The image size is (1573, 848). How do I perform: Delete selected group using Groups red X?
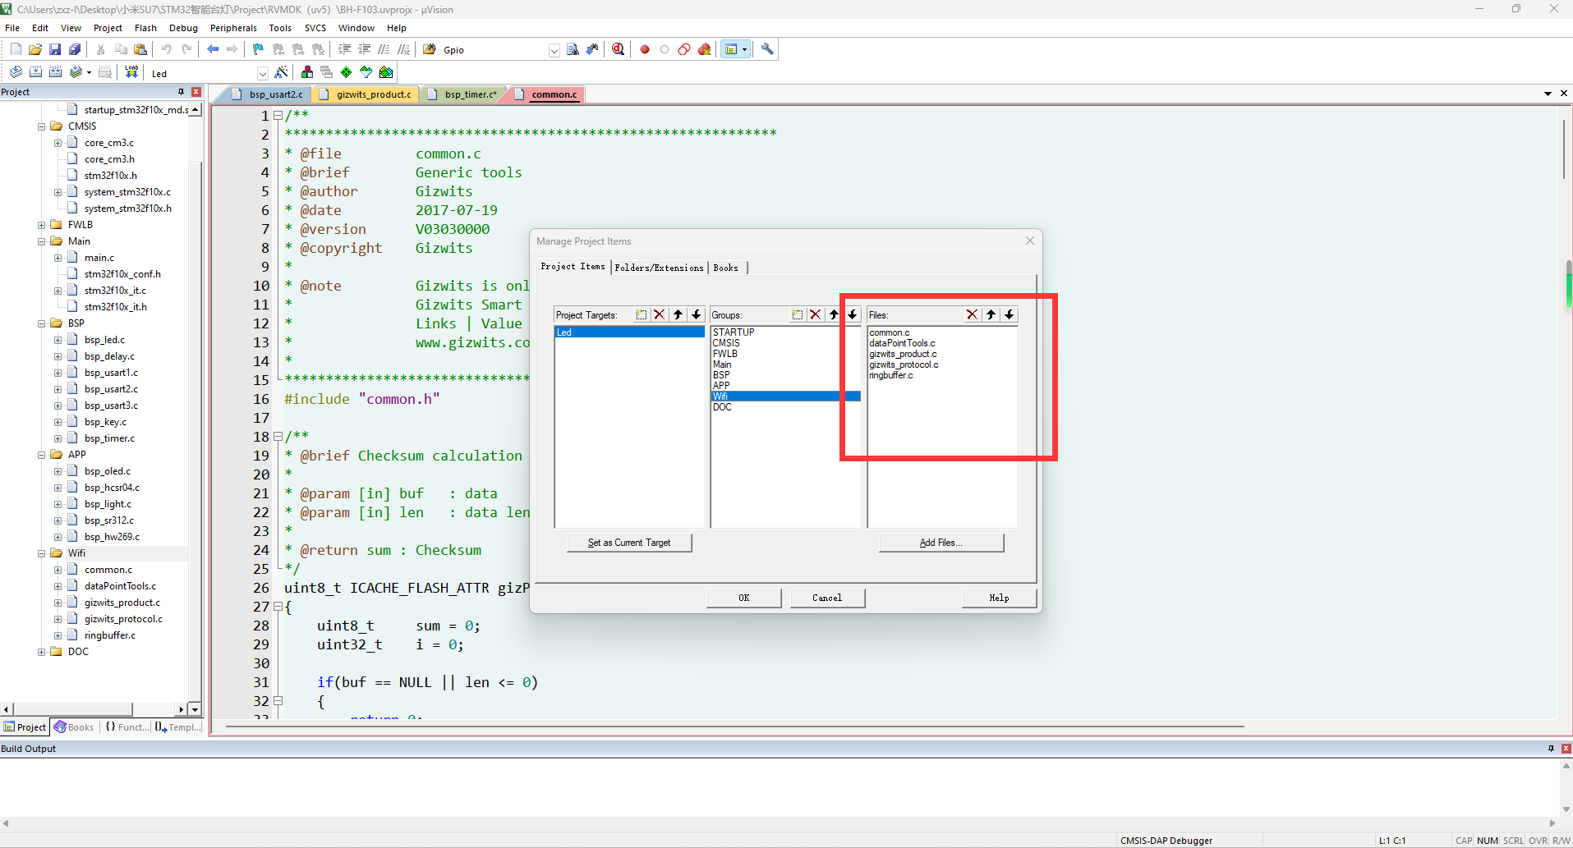[x=815, y=314]
